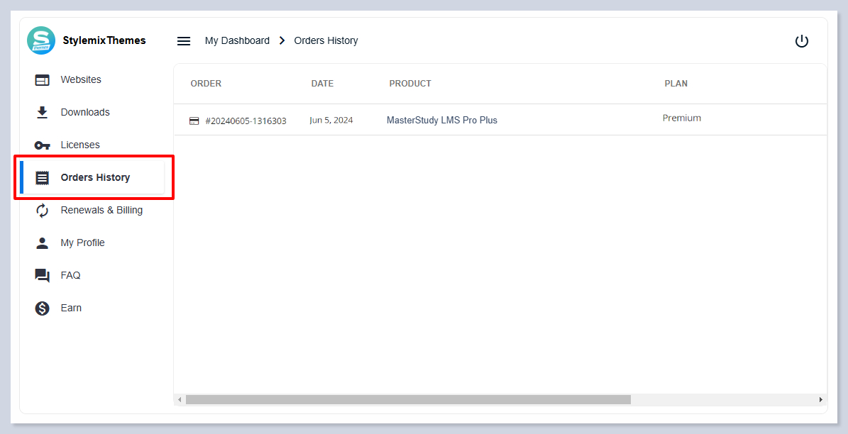
Task: Go to Websites in the sidebar
Action: [81, 80]
